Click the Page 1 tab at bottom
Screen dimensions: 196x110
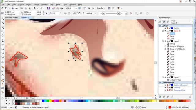(33, 98)
